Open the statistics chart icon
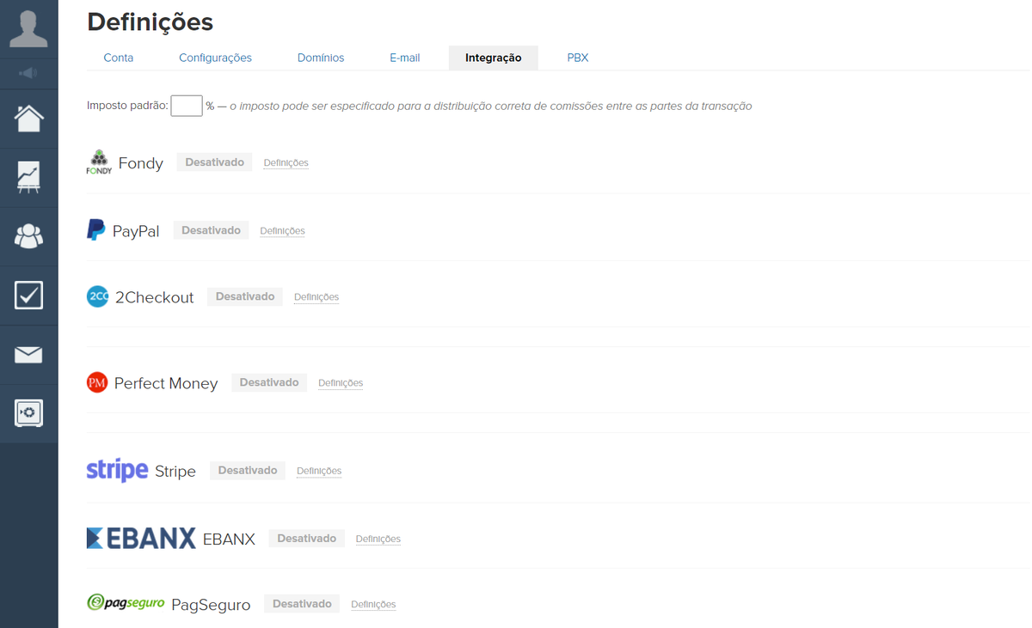 tap(28, 177)
